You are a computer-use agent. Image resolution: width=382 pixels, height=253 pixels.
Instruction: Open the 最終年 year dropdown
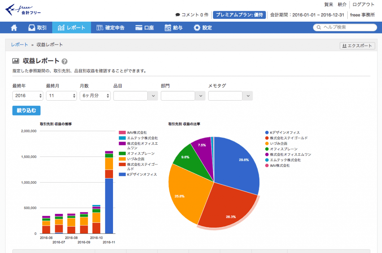pos(27,96)
